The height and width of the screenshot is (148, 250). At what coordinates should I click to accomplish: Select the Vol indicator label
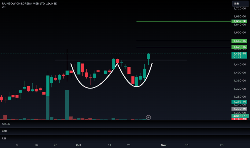point(4,7)
